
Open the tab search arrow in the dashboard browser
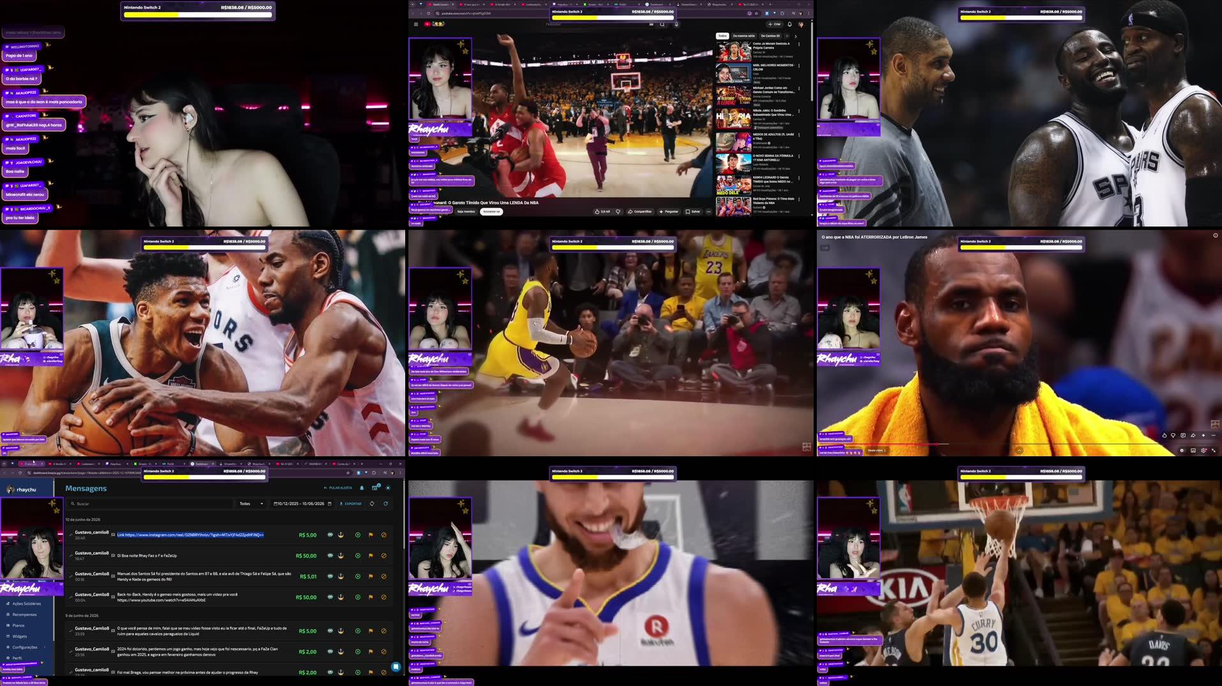pos(4,464)
